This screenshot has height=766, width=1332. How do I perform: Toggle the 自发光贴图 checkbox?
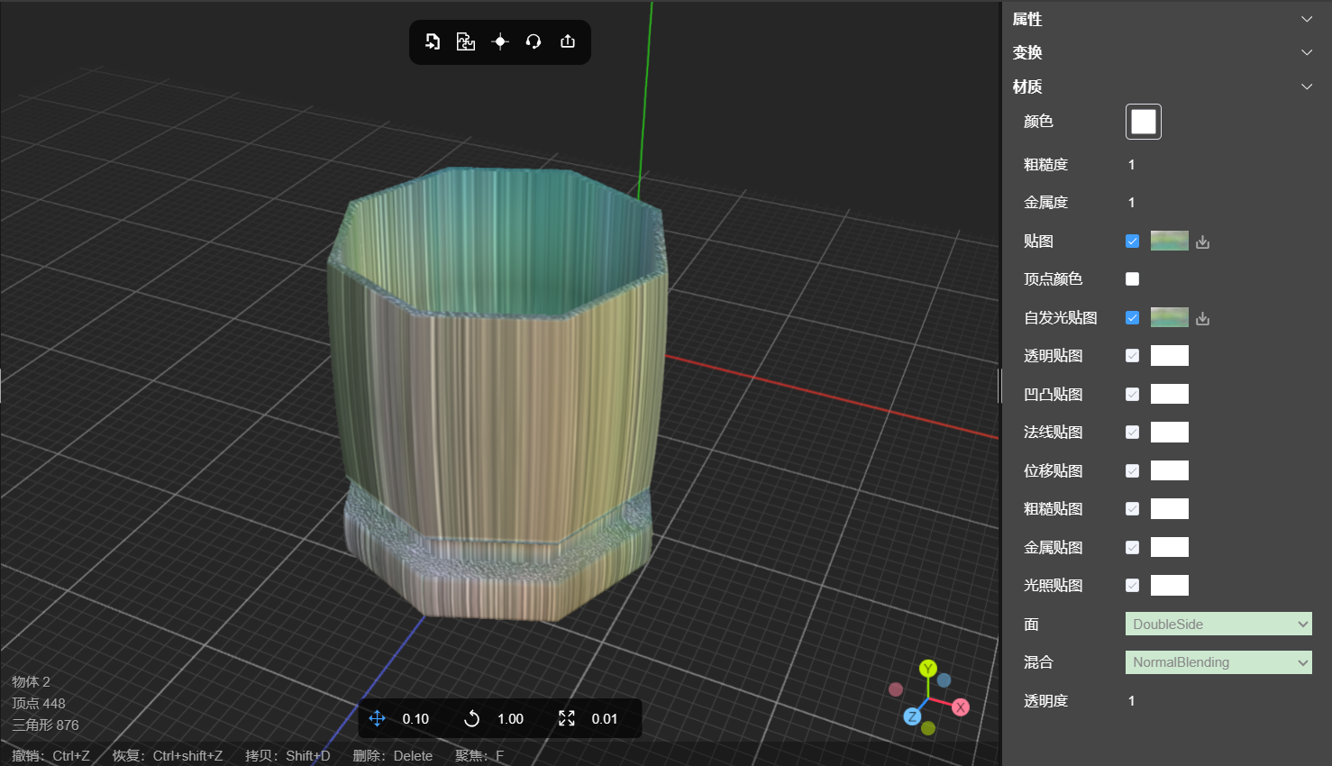tap(1133, 318)
